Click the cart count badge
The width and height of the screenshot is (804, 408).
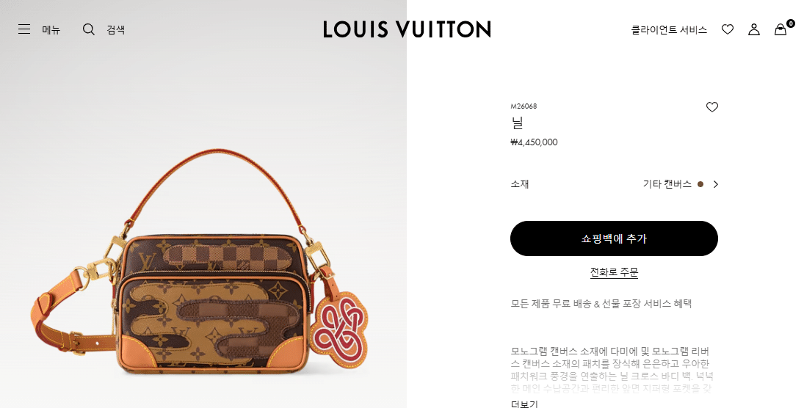point(791,23)
